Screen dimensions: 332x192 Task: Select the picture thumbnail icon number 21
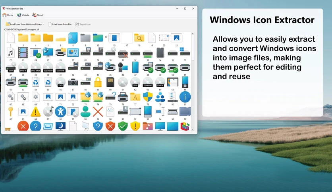click(x=176, y=38)
